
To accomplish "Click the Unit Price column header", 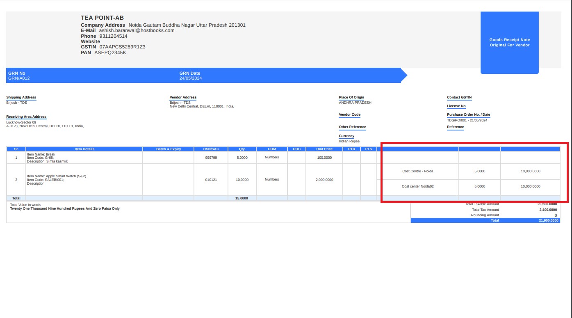I will [x=324, y=149].
